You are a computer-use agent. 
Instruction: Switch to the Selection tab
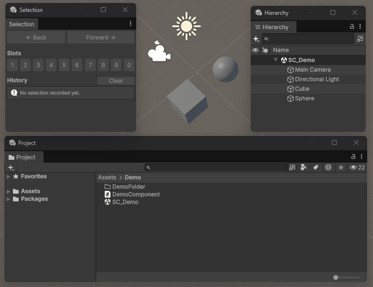click(22, 24)
